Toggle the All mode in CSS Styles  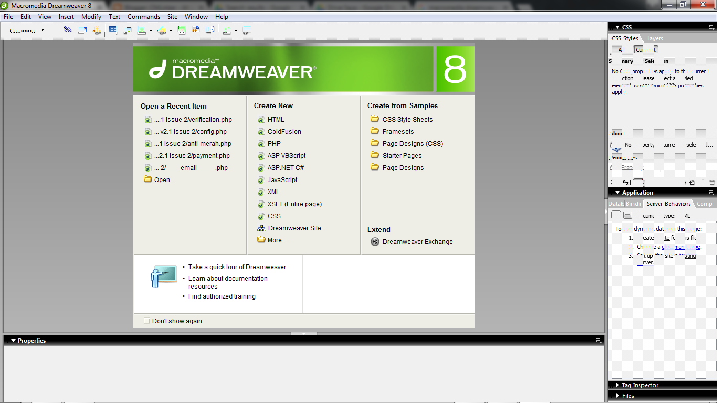point(621,50)
